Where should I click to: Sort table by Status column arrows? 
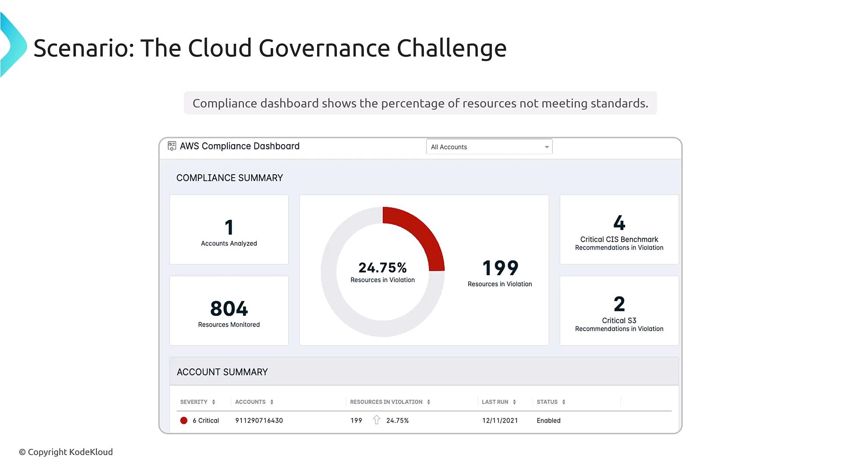click(x=564, y=402)
